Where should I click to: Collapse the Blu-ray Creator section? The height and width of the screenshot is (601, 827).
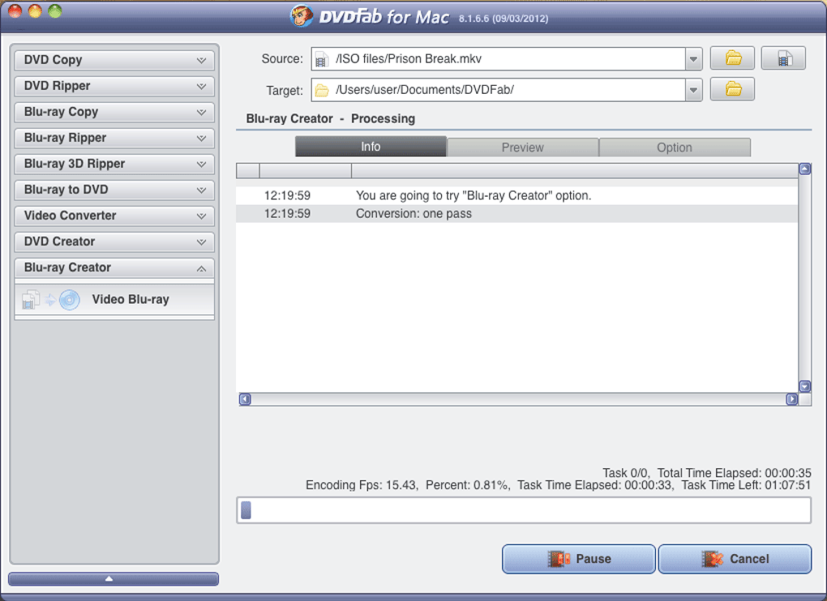tap(114, 267)
